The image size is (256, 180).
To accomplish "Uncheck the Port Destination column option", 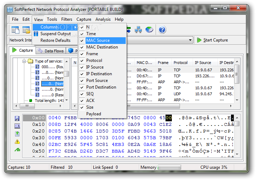I will (102, 87).
